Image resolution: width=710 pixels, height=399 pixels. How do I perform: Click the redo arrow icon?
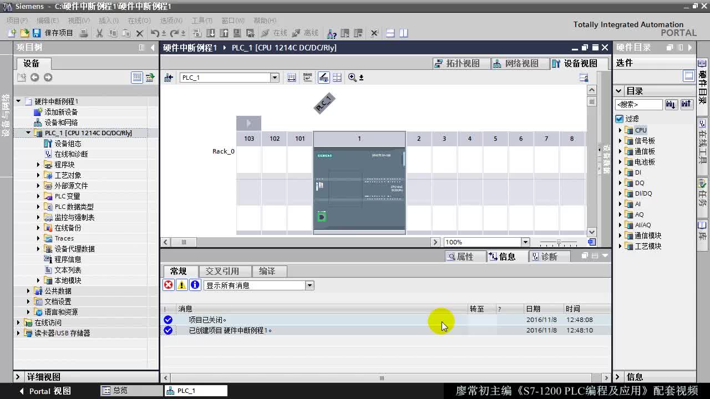point(175,33)
